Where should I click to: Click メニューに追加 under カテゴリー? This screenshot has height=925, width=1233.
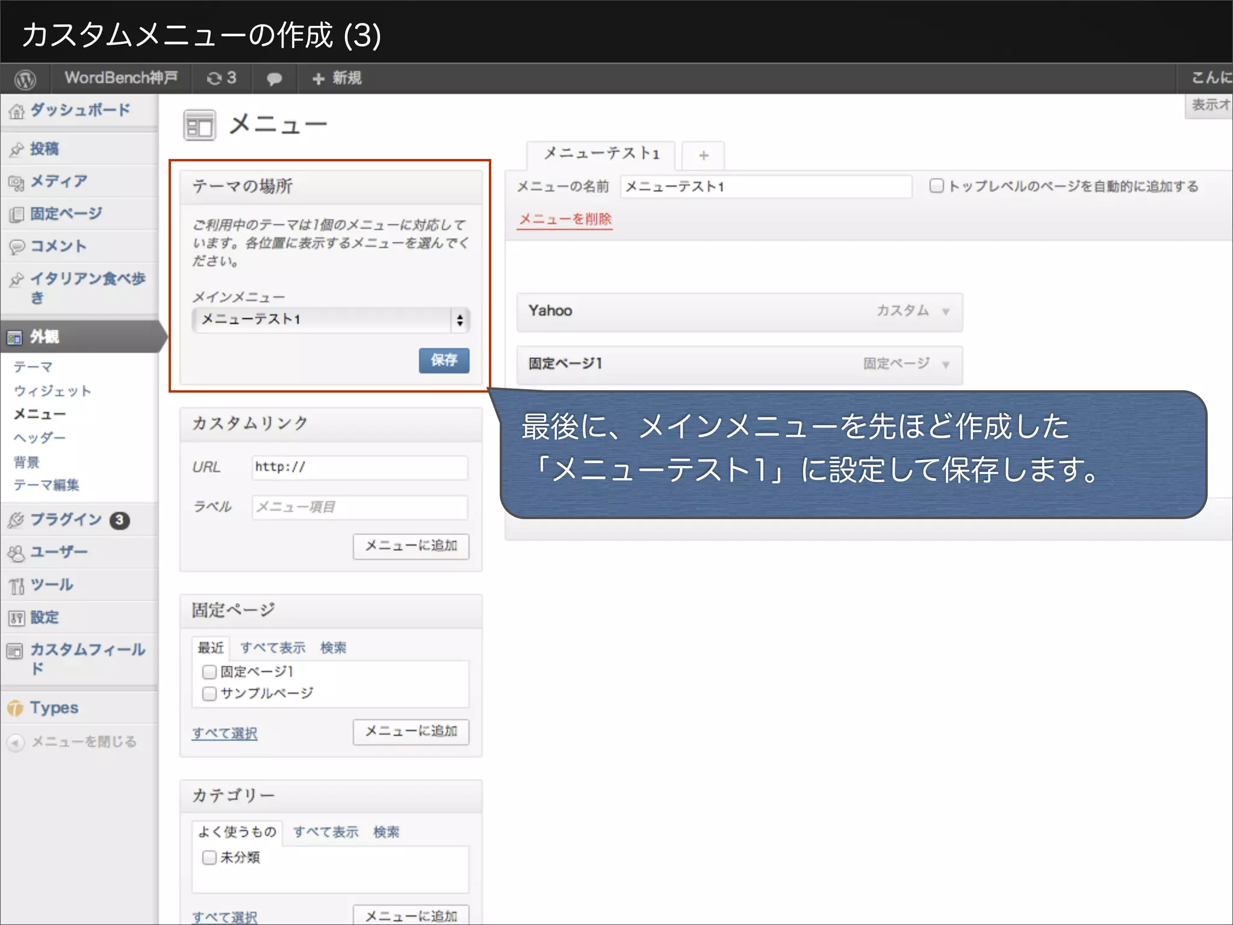tap(411, 915)
